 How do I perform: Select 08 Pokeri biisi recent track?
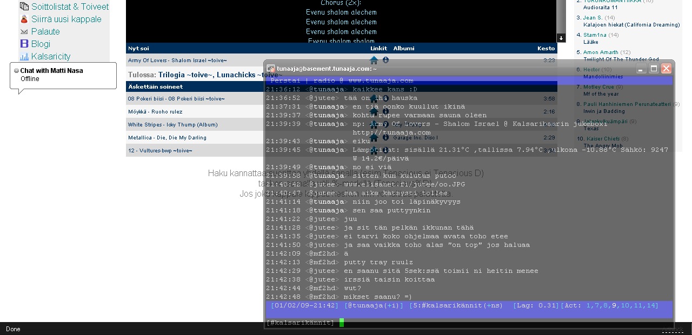tap(176, 99)
